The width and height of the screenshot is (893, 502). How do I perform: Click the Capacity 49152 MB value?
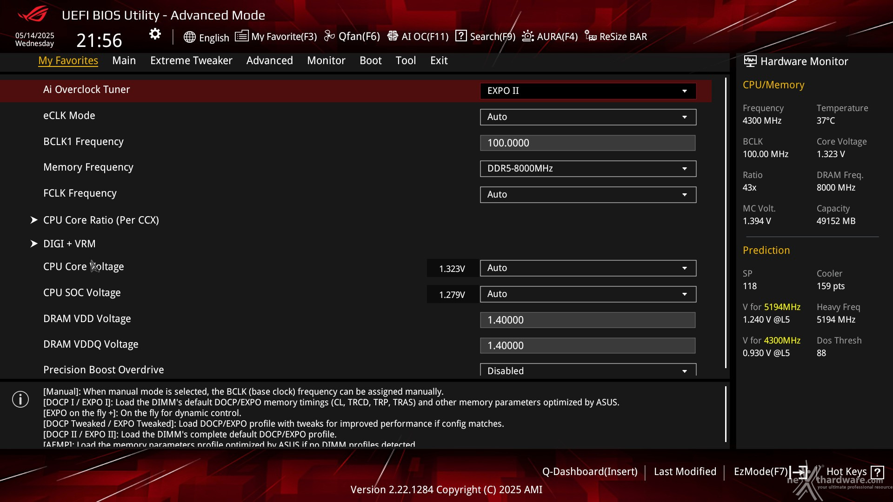(836, 221)
